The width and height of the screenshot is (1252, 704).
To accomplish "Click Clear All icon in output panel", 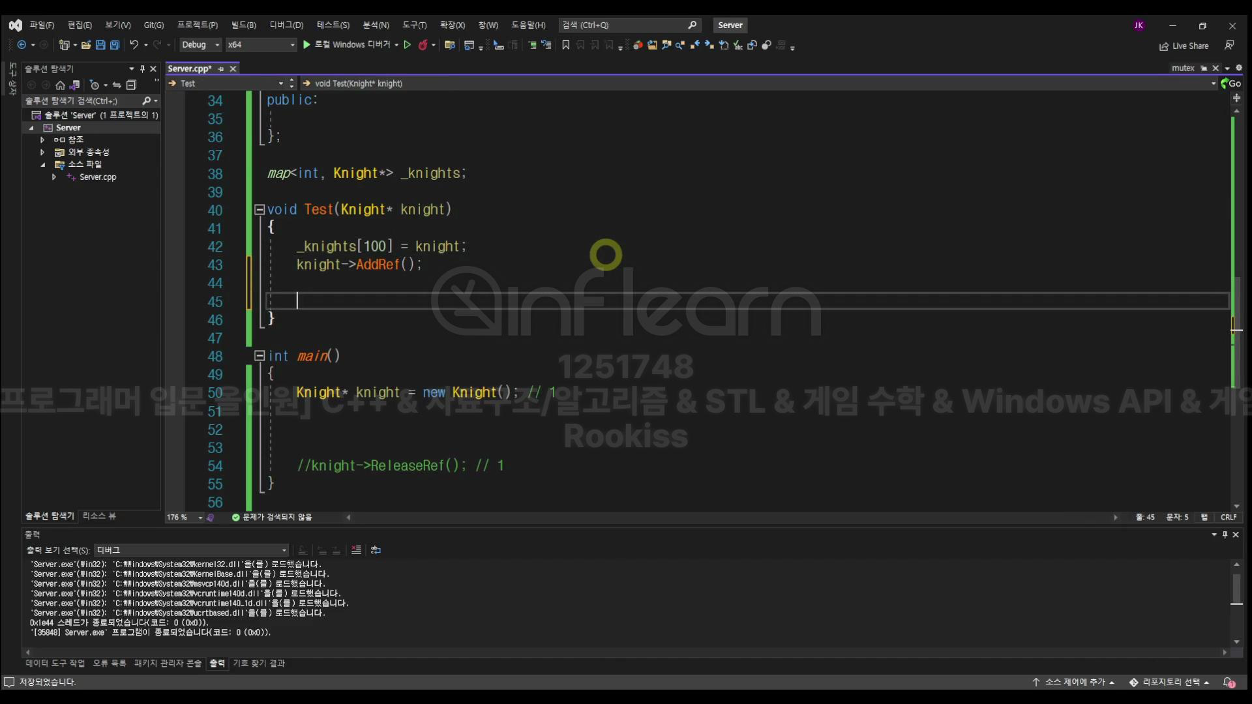I will click(356, 550).
